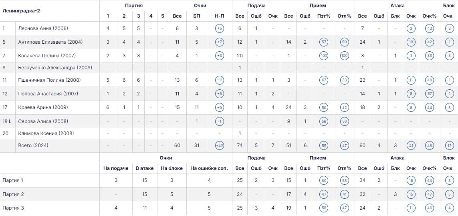Click the На ошибке соп. column header
458x216 pixels.
click(x=209, y=168)
